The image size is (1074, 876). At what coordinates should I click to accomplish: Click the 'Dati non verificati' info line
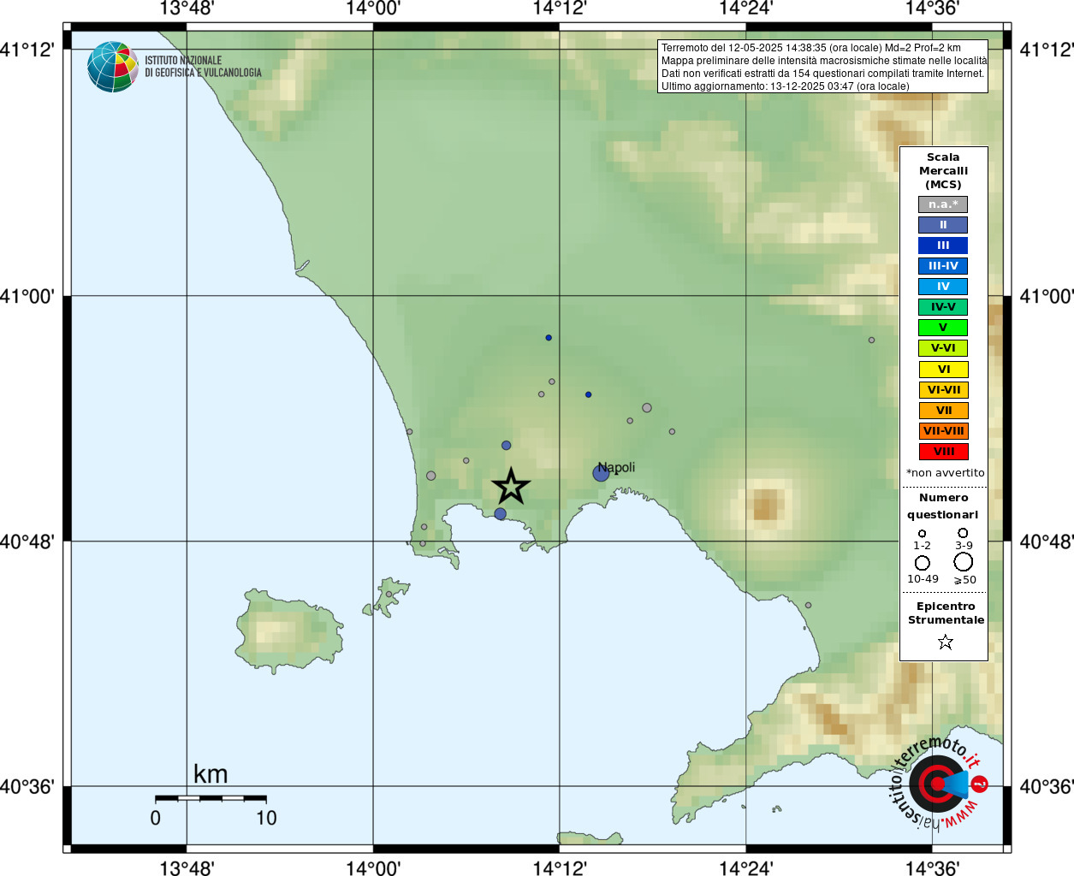click(x=822, y=74)
